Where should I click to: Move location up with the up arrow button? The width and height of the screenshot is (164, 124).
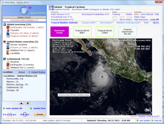21,103
